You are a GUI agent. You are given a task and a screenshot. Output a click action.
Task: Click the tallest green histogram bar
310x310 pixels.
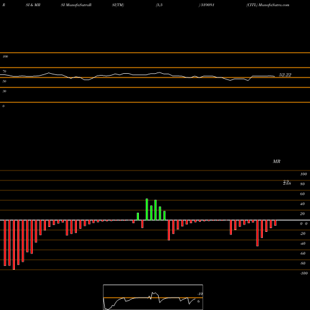[x=147, y=210]
